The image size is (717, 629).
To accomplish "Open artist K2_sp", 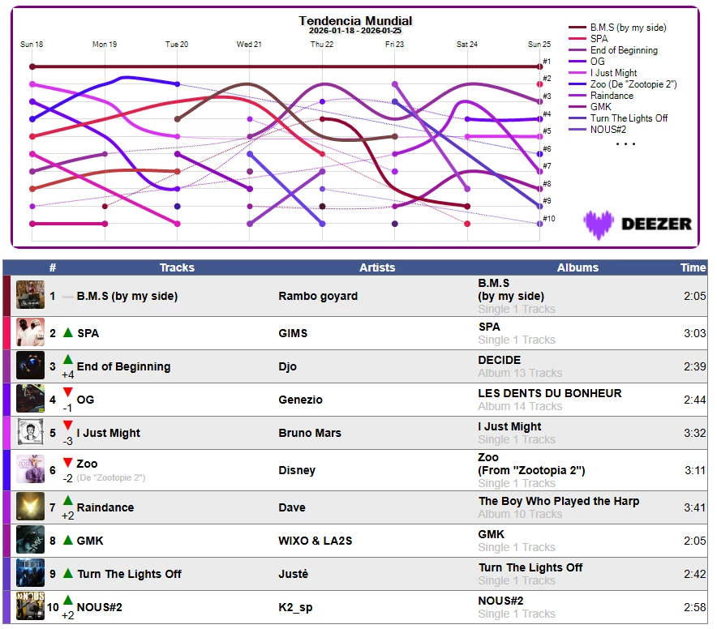I will coord(295,607).
